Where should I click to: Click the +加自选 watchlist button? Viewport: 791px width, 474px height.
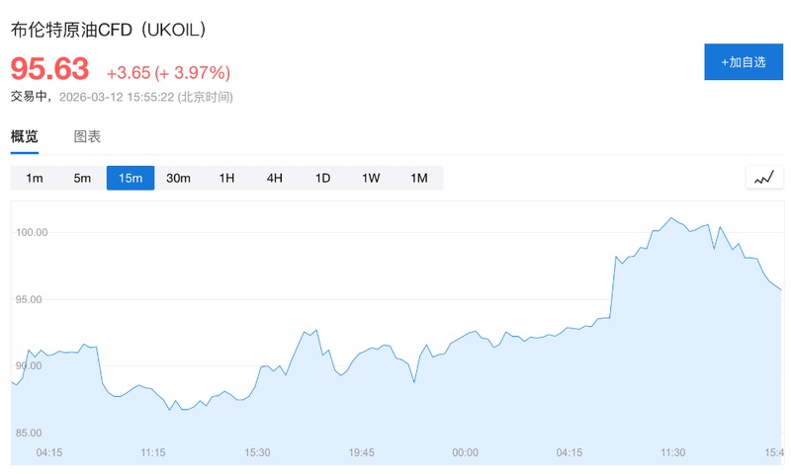(x=743, y=62)
